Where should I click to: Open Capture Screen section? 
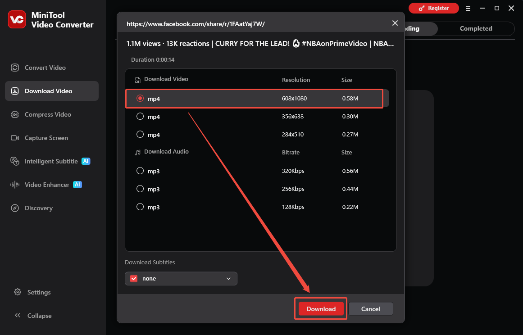click(x=52, y=138)
